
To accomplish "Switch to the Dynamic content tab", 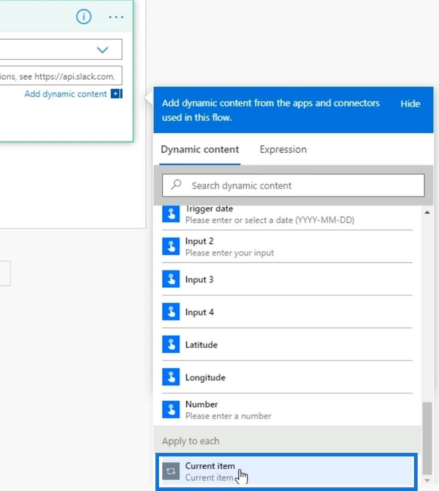I will pyautogui.click(x=200, y=150).
